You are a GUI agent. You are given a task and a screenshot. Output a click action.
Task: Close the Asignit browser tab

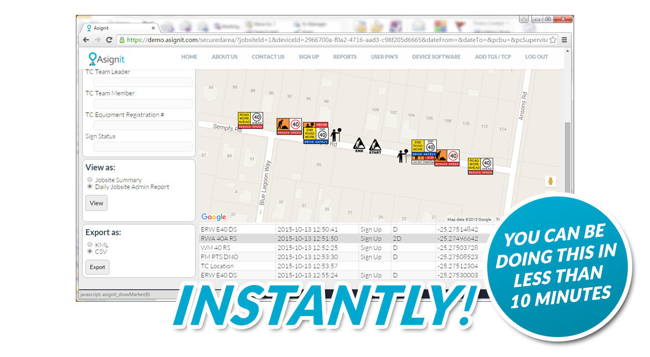tap(153, 28)
